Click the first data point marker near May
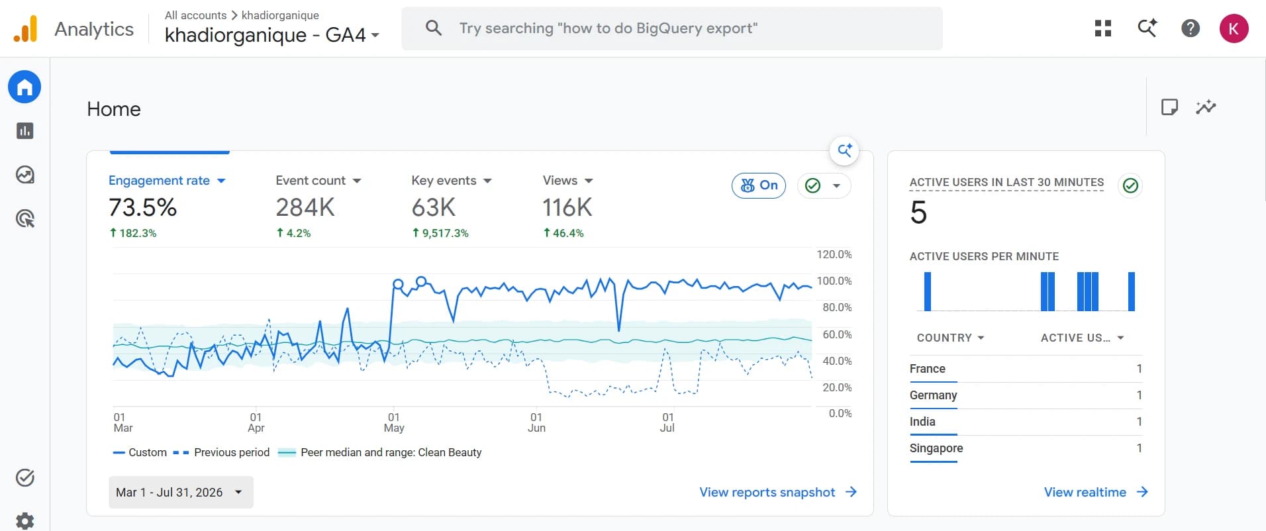The image size is (1266, 531). (398, 284)
